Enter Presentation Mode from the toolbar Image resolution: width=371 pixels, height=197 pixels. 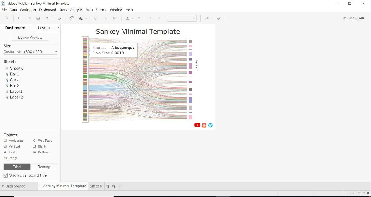coord(218,18)
